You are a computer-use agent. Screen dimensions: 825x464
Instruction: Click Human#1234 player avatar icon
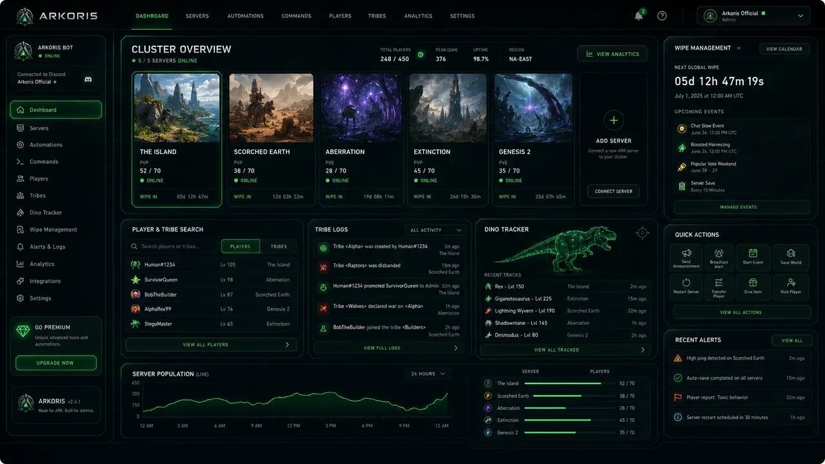(x=135, y=264)
